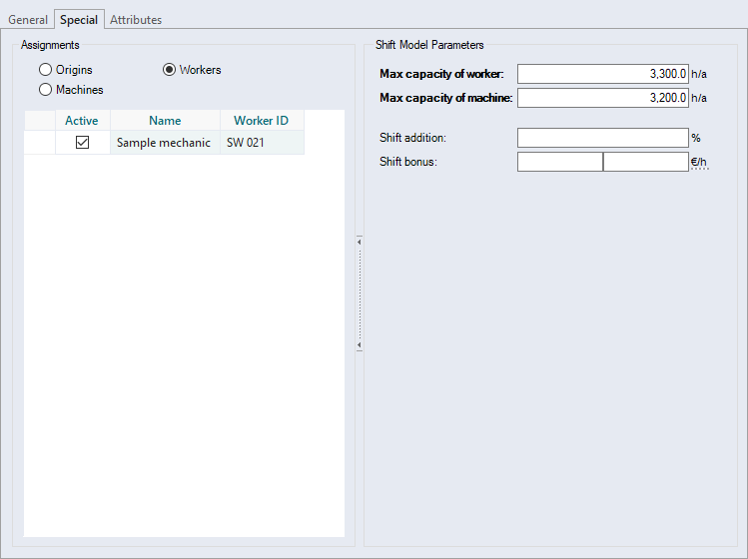Click the upper splitter collapse arrow
The width and height of the screenshot is (748, 559).
(359, 241)
